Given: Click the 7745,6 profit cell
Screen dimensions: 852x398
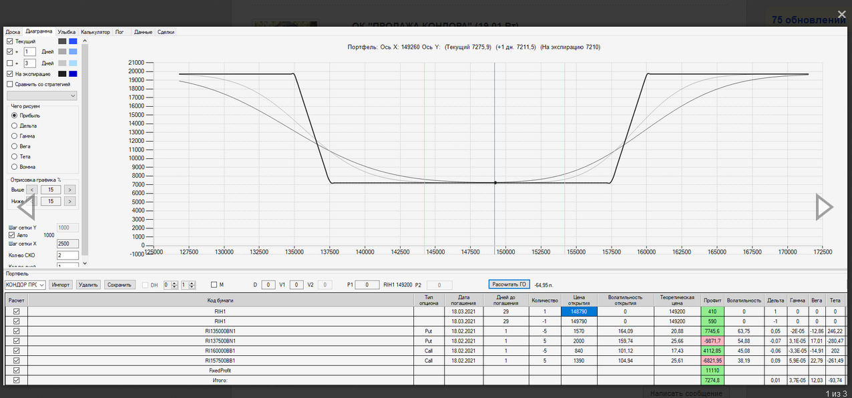Looking at the screenshot, I should [x=712, y=331].
